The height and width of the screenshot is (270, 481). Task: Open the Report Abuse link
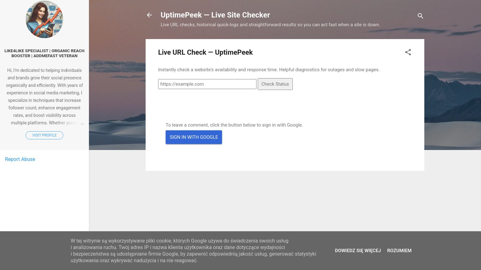tap(20, 159)
